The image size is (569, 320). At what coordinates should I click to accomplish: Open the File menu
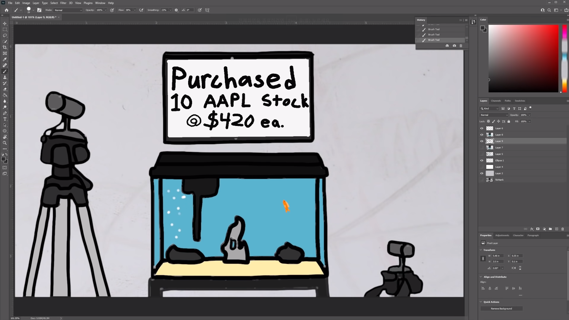tap(10, 3)
